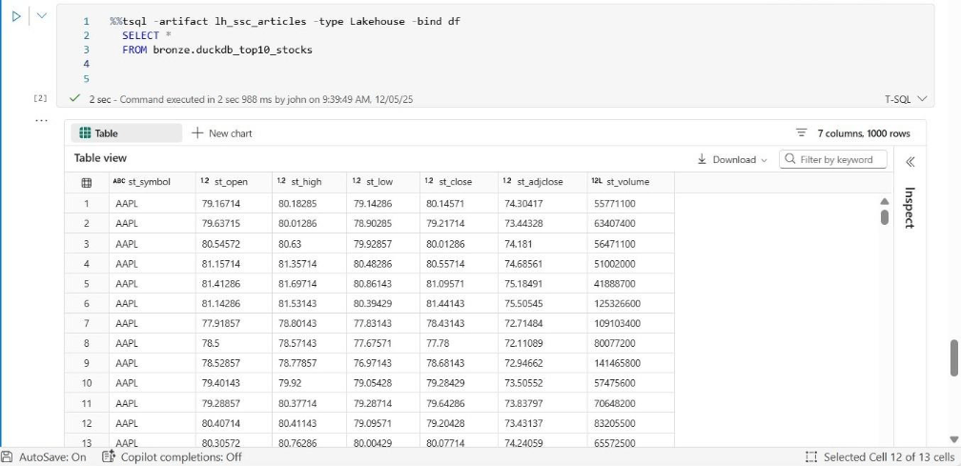Select the st_volume column header
This screenshot has width=961, height=466.
pos(626,182)
